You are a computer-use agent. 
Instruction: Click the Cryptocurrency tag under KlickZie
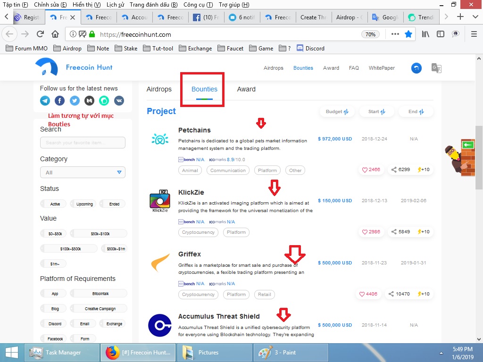(x=198, y=232)
